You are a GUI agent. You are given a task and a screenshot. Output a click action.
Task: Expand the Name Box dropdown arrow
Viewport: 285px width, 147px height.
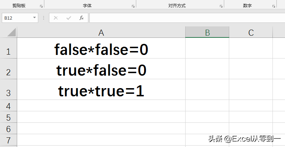click(34, 18)
